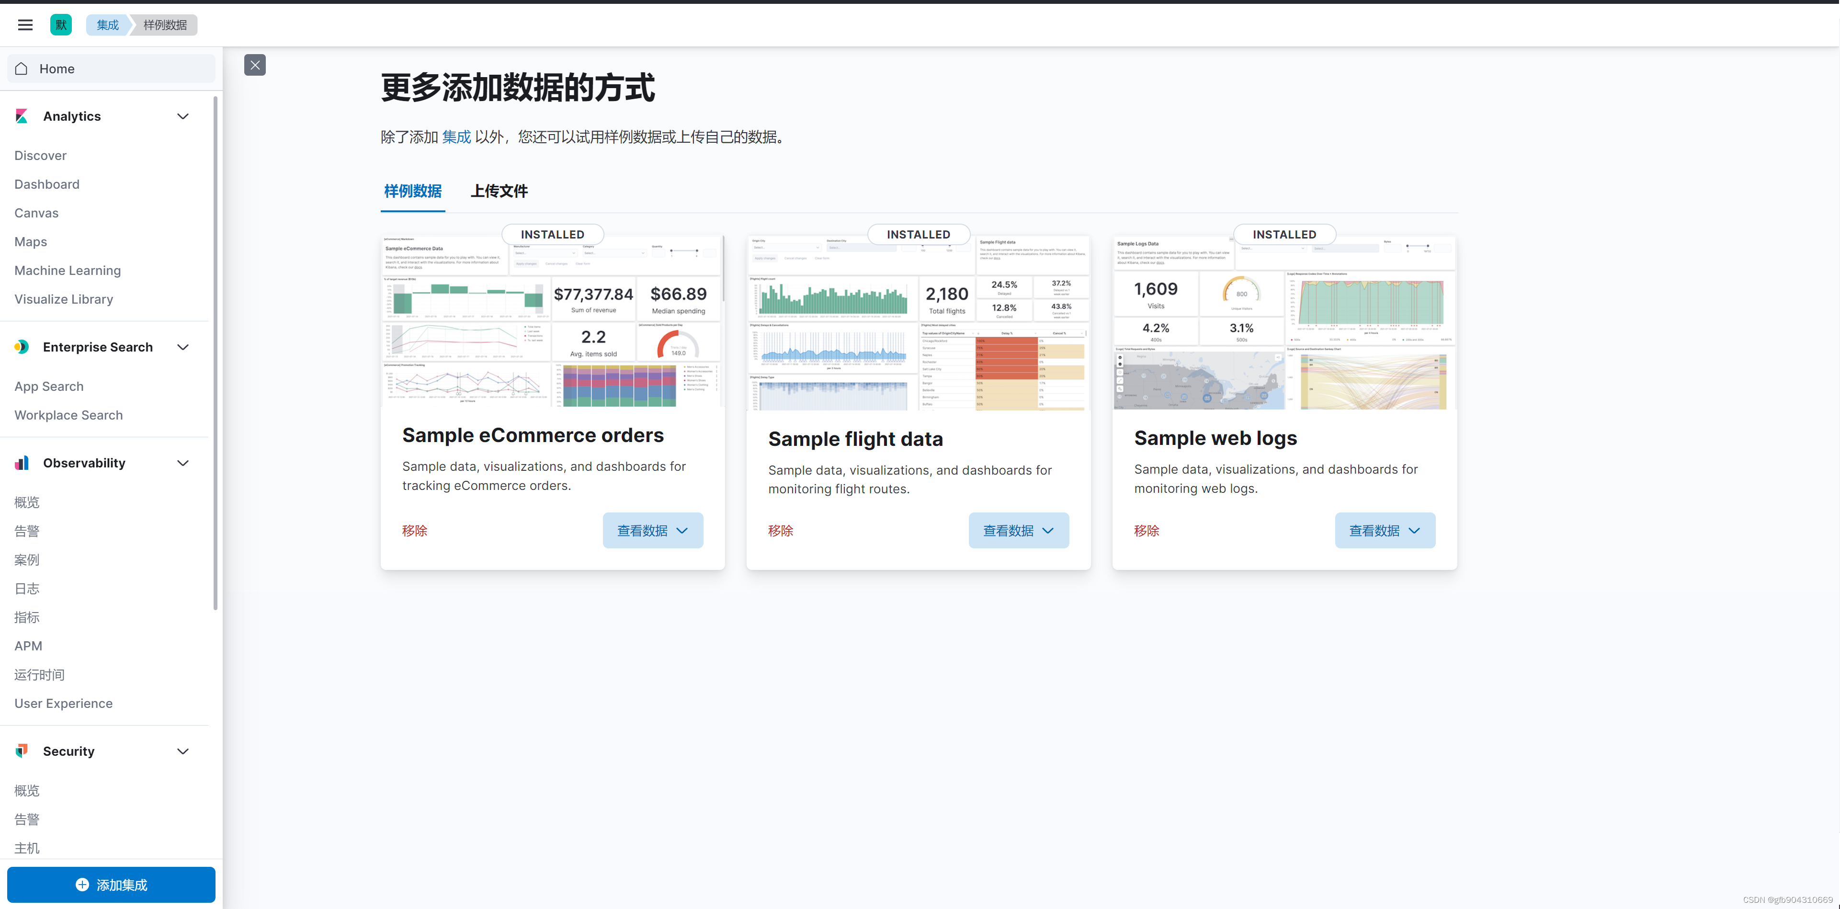Switch to the 上传文件 tab
The width and height of the screenshot is (1840, 909).
pyautogui.click(x=499, y=191)
